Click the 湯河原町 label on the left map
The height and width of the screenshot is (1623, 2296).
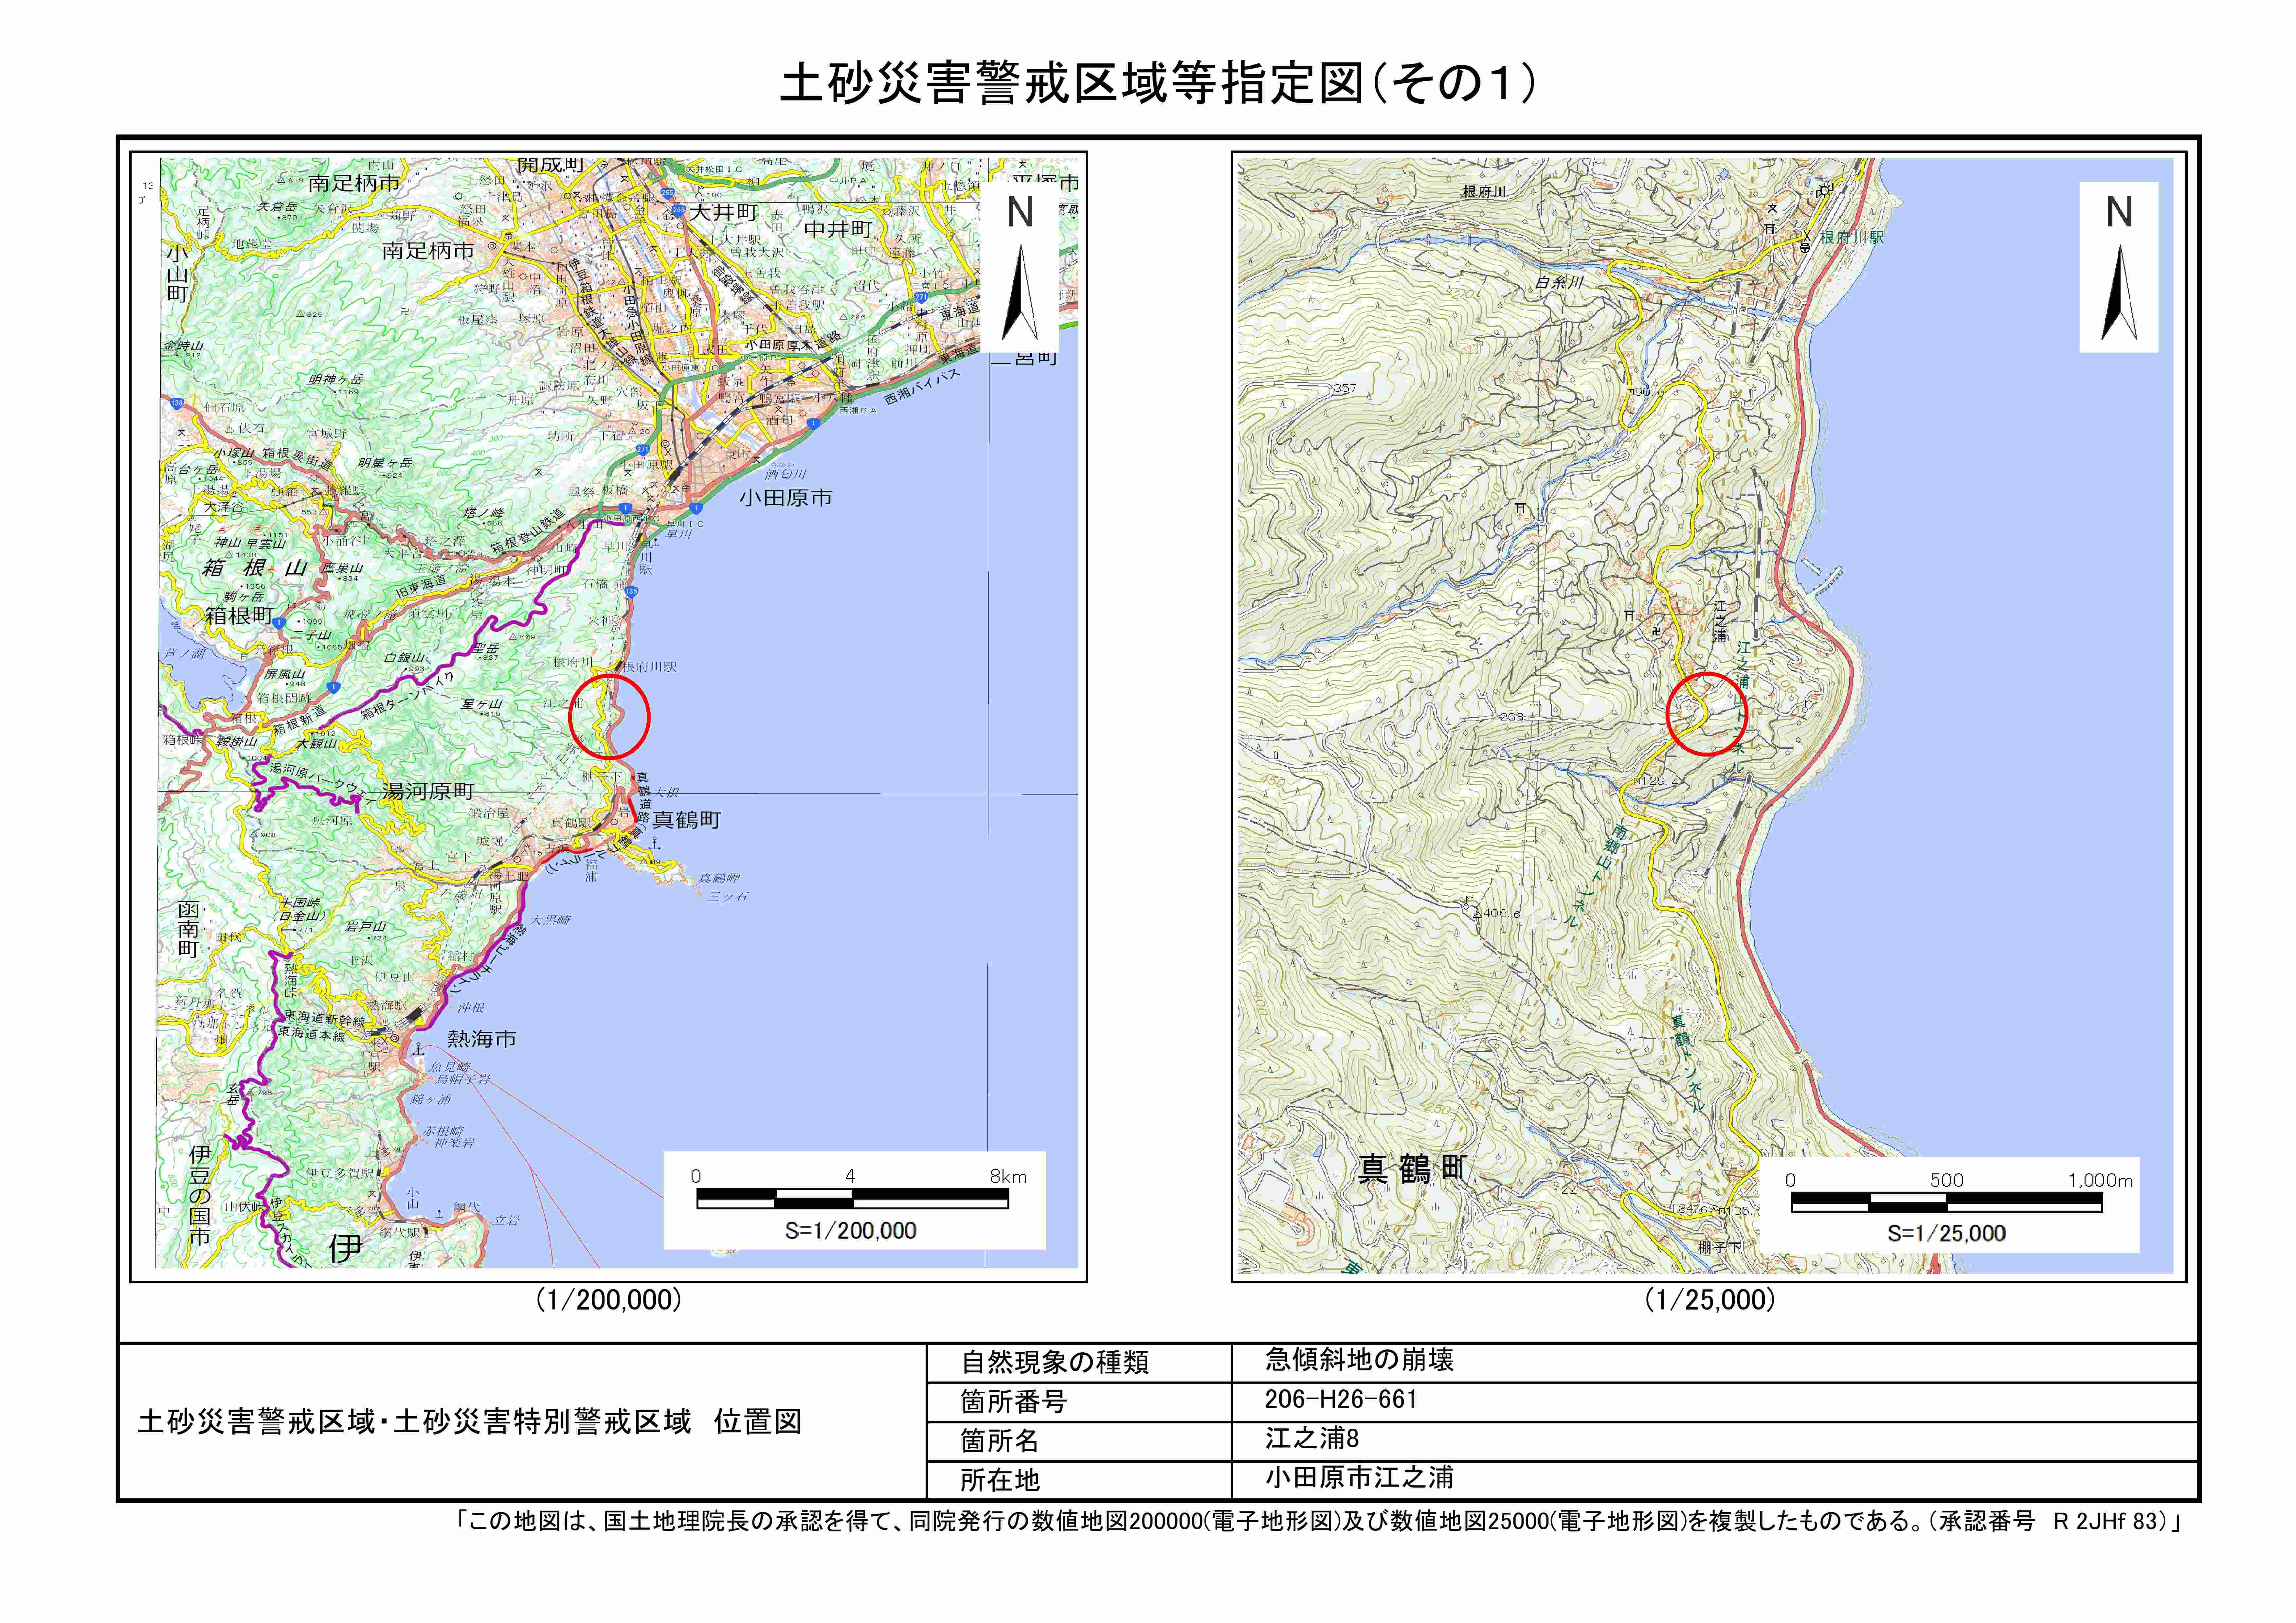tap(428, 791)
